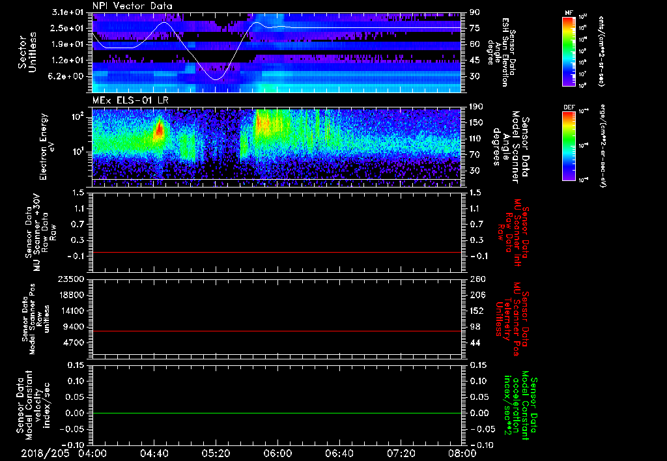
Task: Click the green 'Model Constant acceleration' label
Action: pyautogui.click(x=520, y=406)
